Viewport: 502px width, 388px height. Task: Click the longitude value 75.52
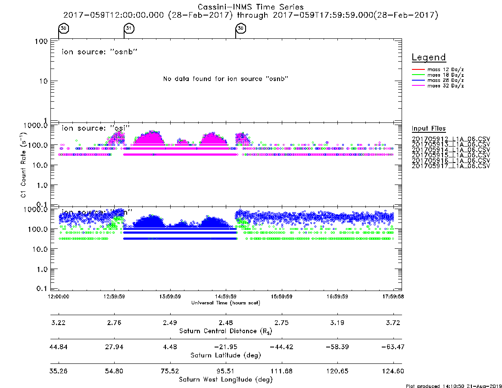[170, 371]
